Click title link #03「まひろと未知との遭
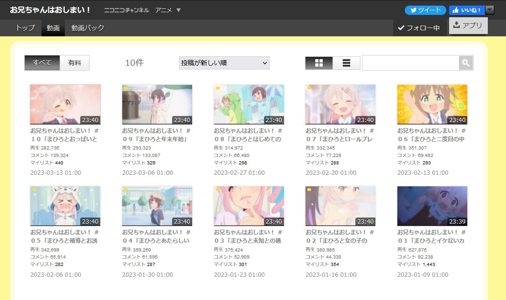Image resolution: width=506 pixels, height=300 pixels. coord(248,237)
